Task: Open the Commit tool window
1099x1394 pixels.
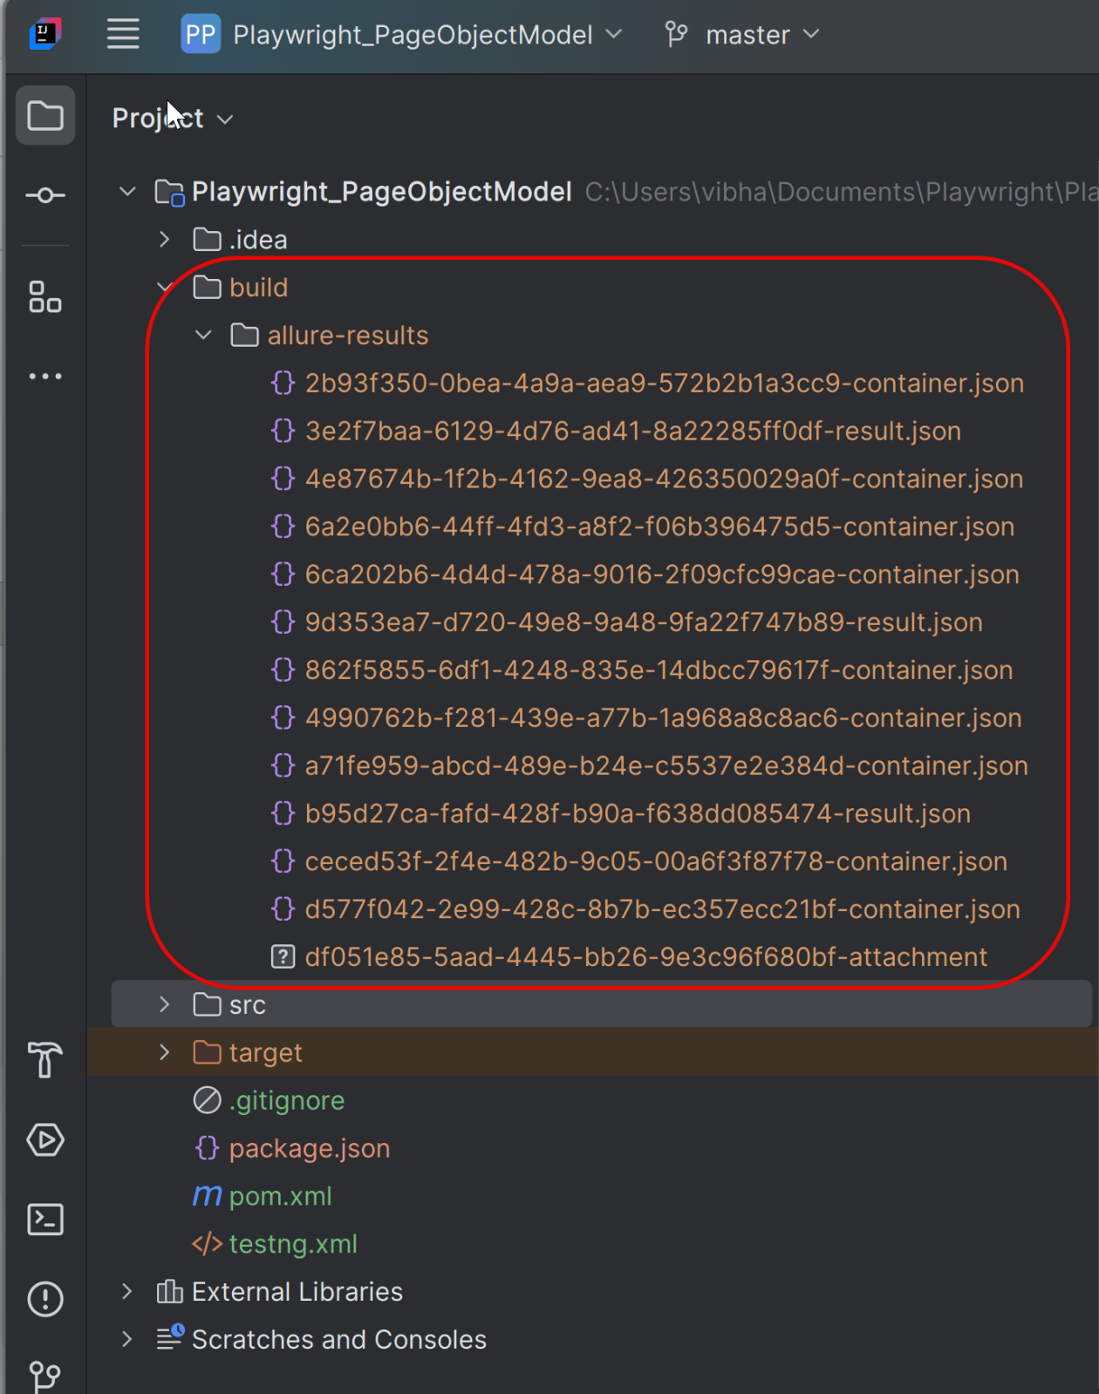Action: coord(45,195)
